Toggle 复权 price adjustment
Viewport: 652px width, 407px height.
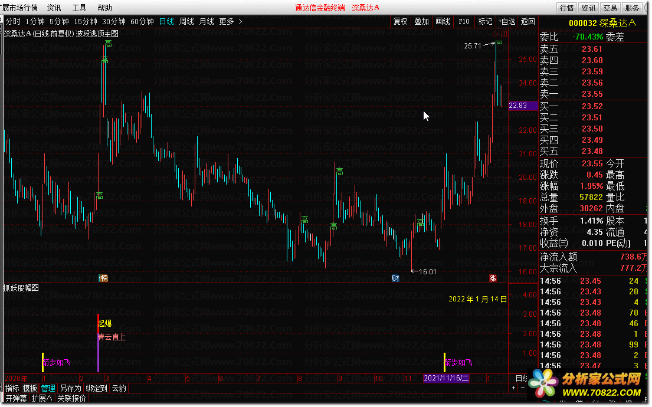click(401, 21)
